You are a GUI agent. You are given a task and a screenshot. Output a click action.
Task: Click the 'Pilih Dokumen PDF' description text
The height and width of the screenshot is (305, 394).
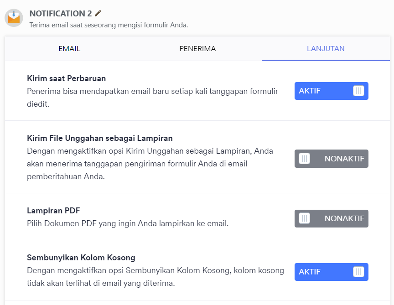128,223
